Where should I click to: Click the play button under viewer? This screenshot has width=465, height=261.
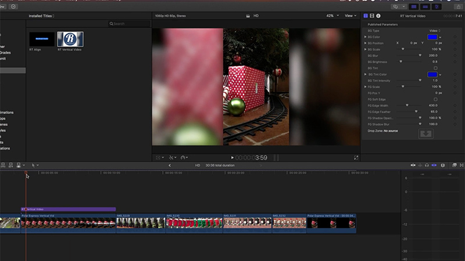point(233,157)
